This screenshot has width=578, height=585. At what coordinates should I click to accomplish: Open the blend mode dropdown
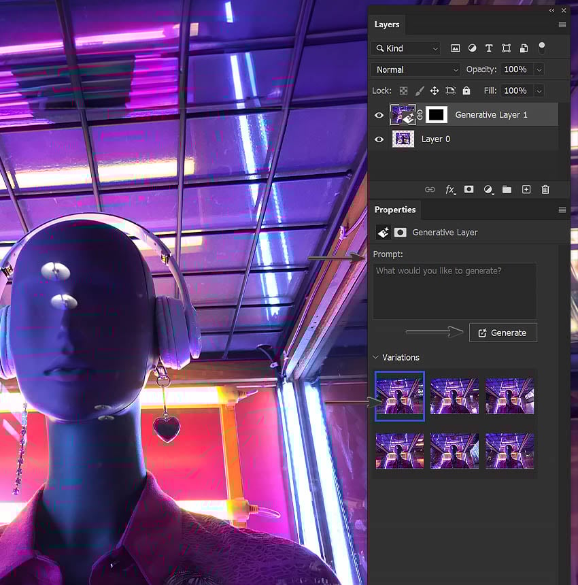415,69
